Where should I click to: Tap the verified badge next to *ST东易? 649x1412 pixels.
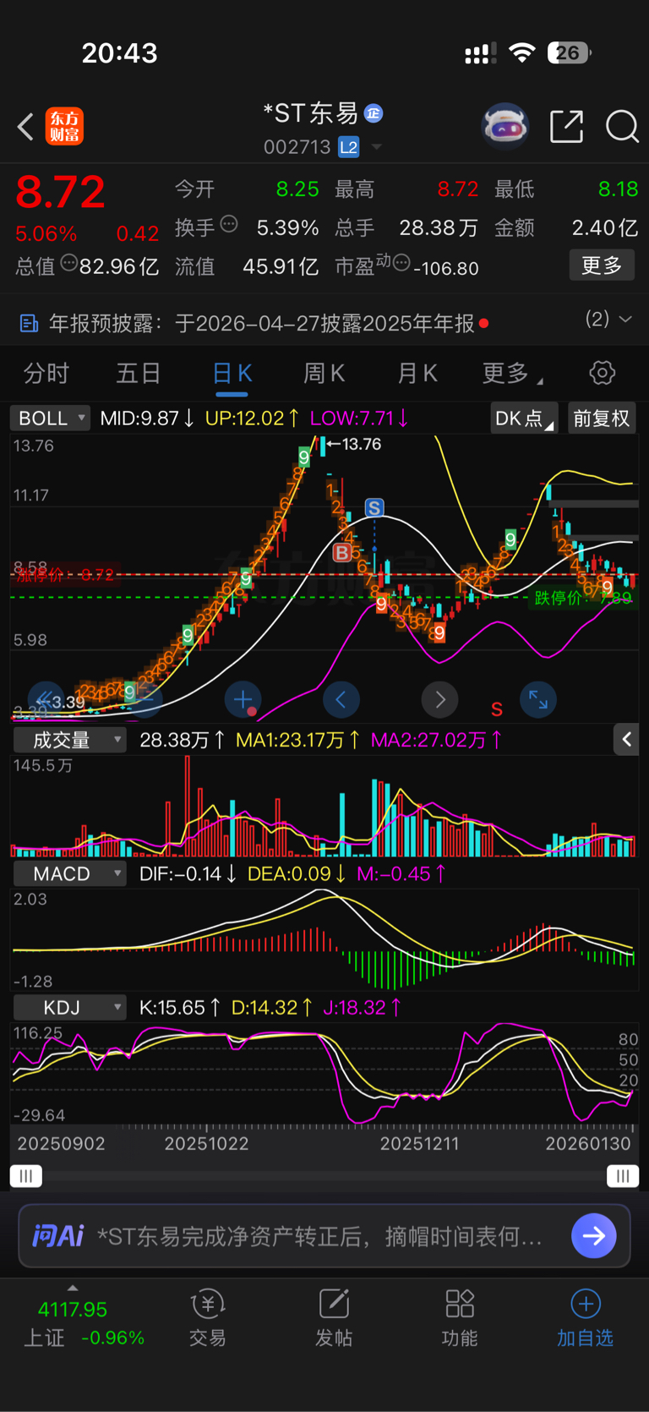[374, 112]
